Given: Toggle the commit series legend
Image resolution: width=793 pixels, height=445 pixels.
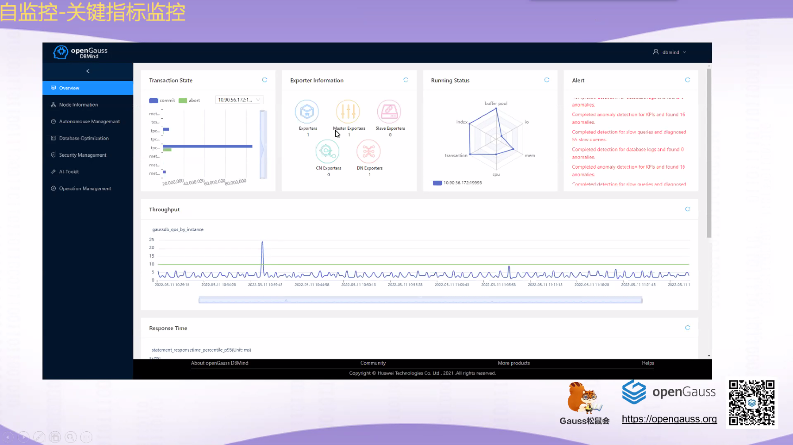Looking at the screenshot, I should [x=162, y=101].
